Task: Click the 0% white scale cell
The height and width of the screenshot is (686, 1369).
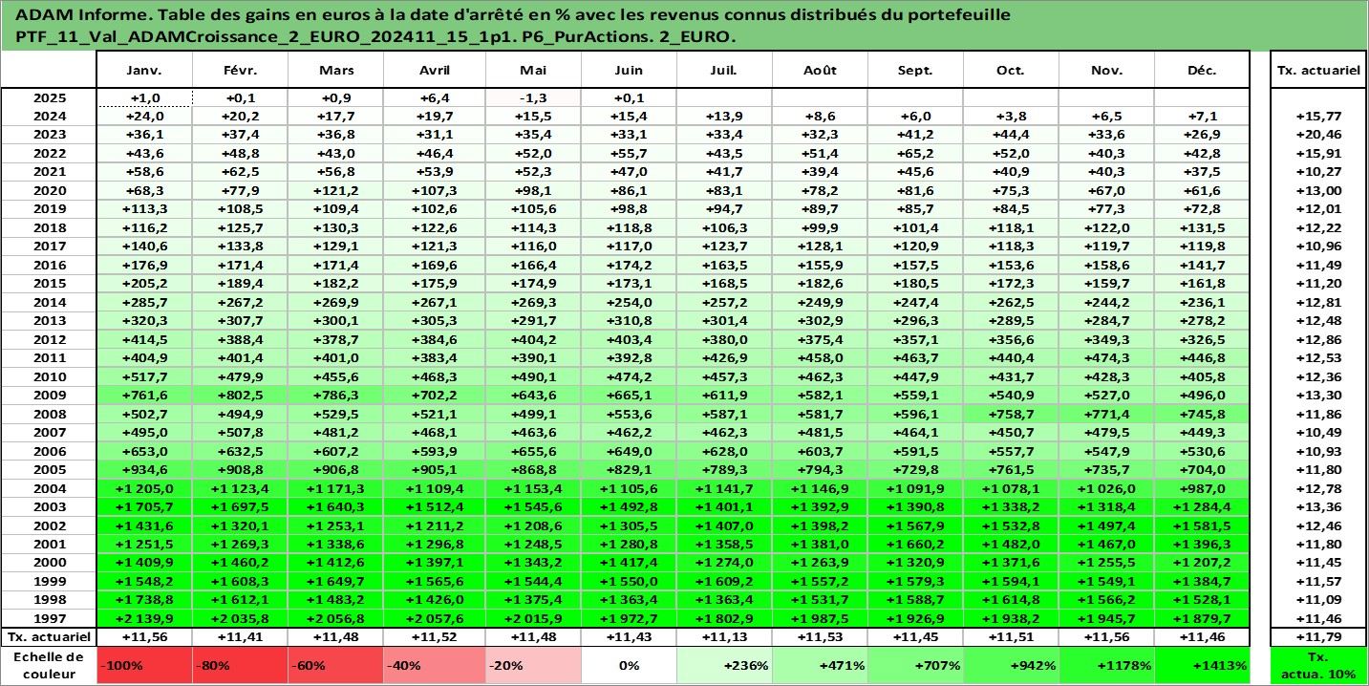Action: coord(629,665)
